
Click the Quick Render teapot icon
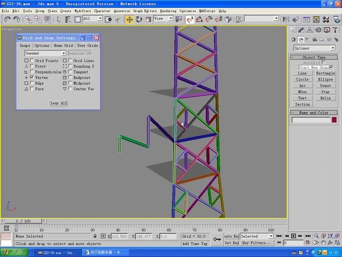pyautogui.click(x=337, y=19)
